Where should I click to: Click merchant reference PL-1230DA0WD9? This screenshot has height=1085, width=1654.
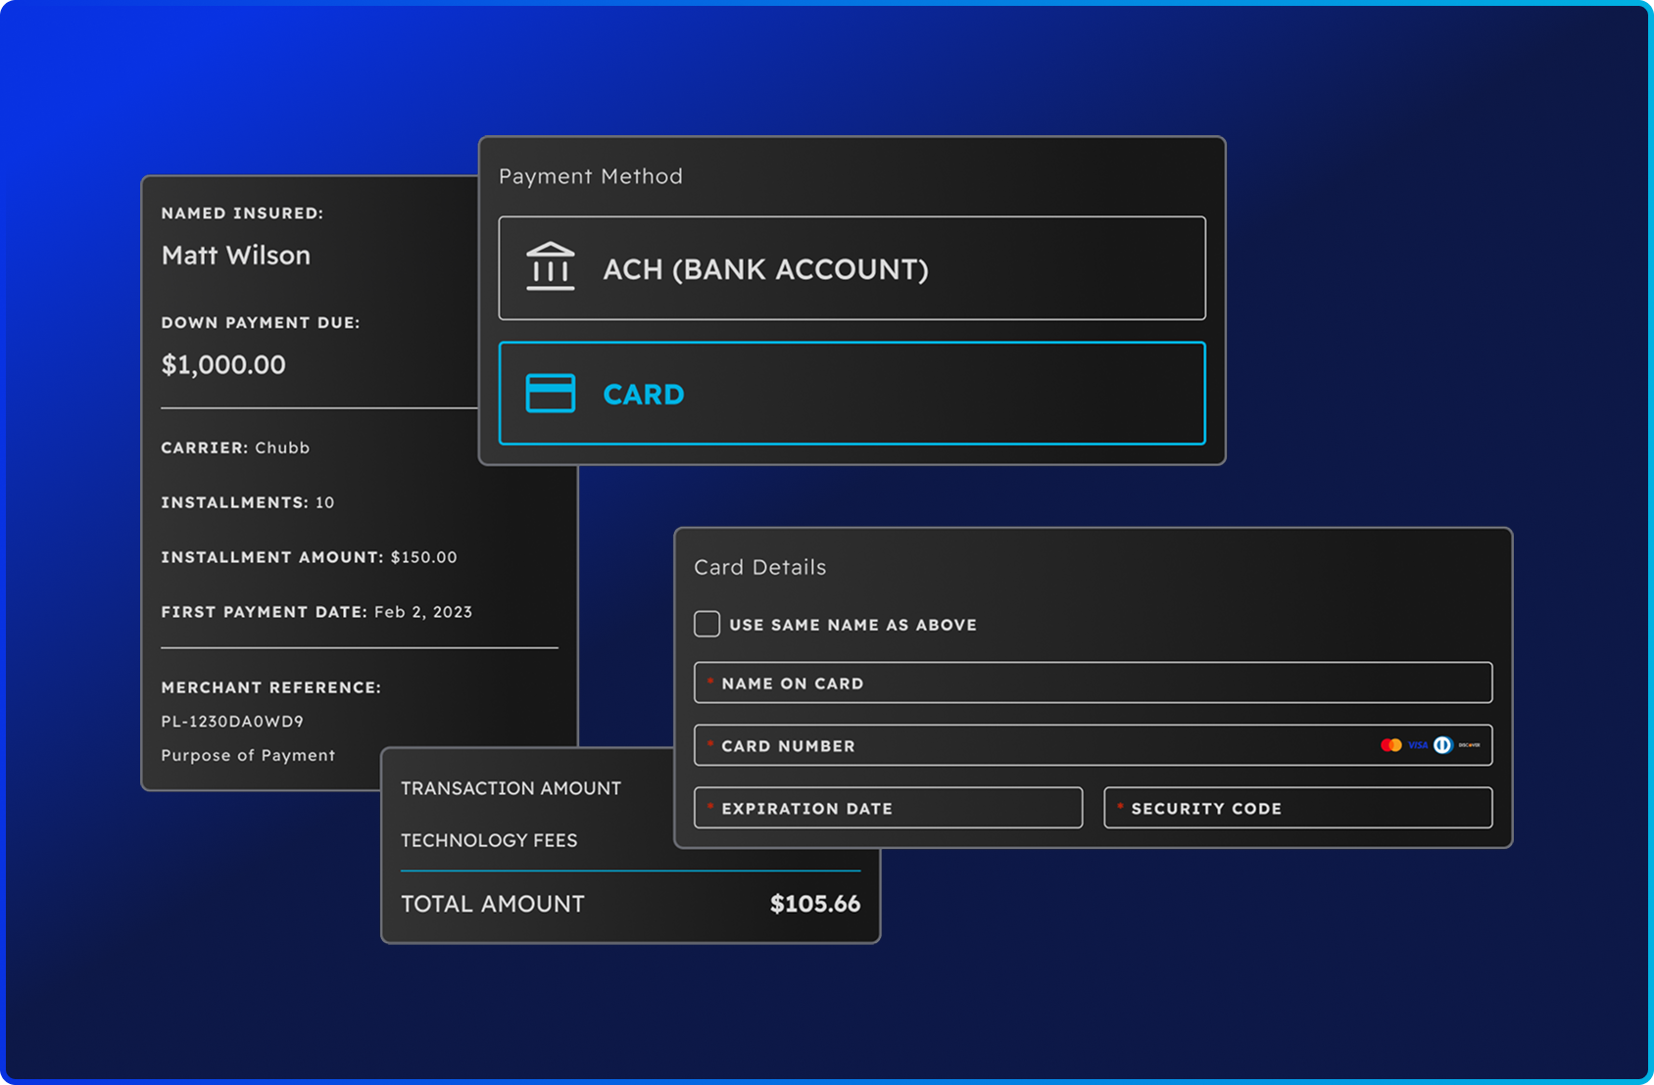click(232, 722)
